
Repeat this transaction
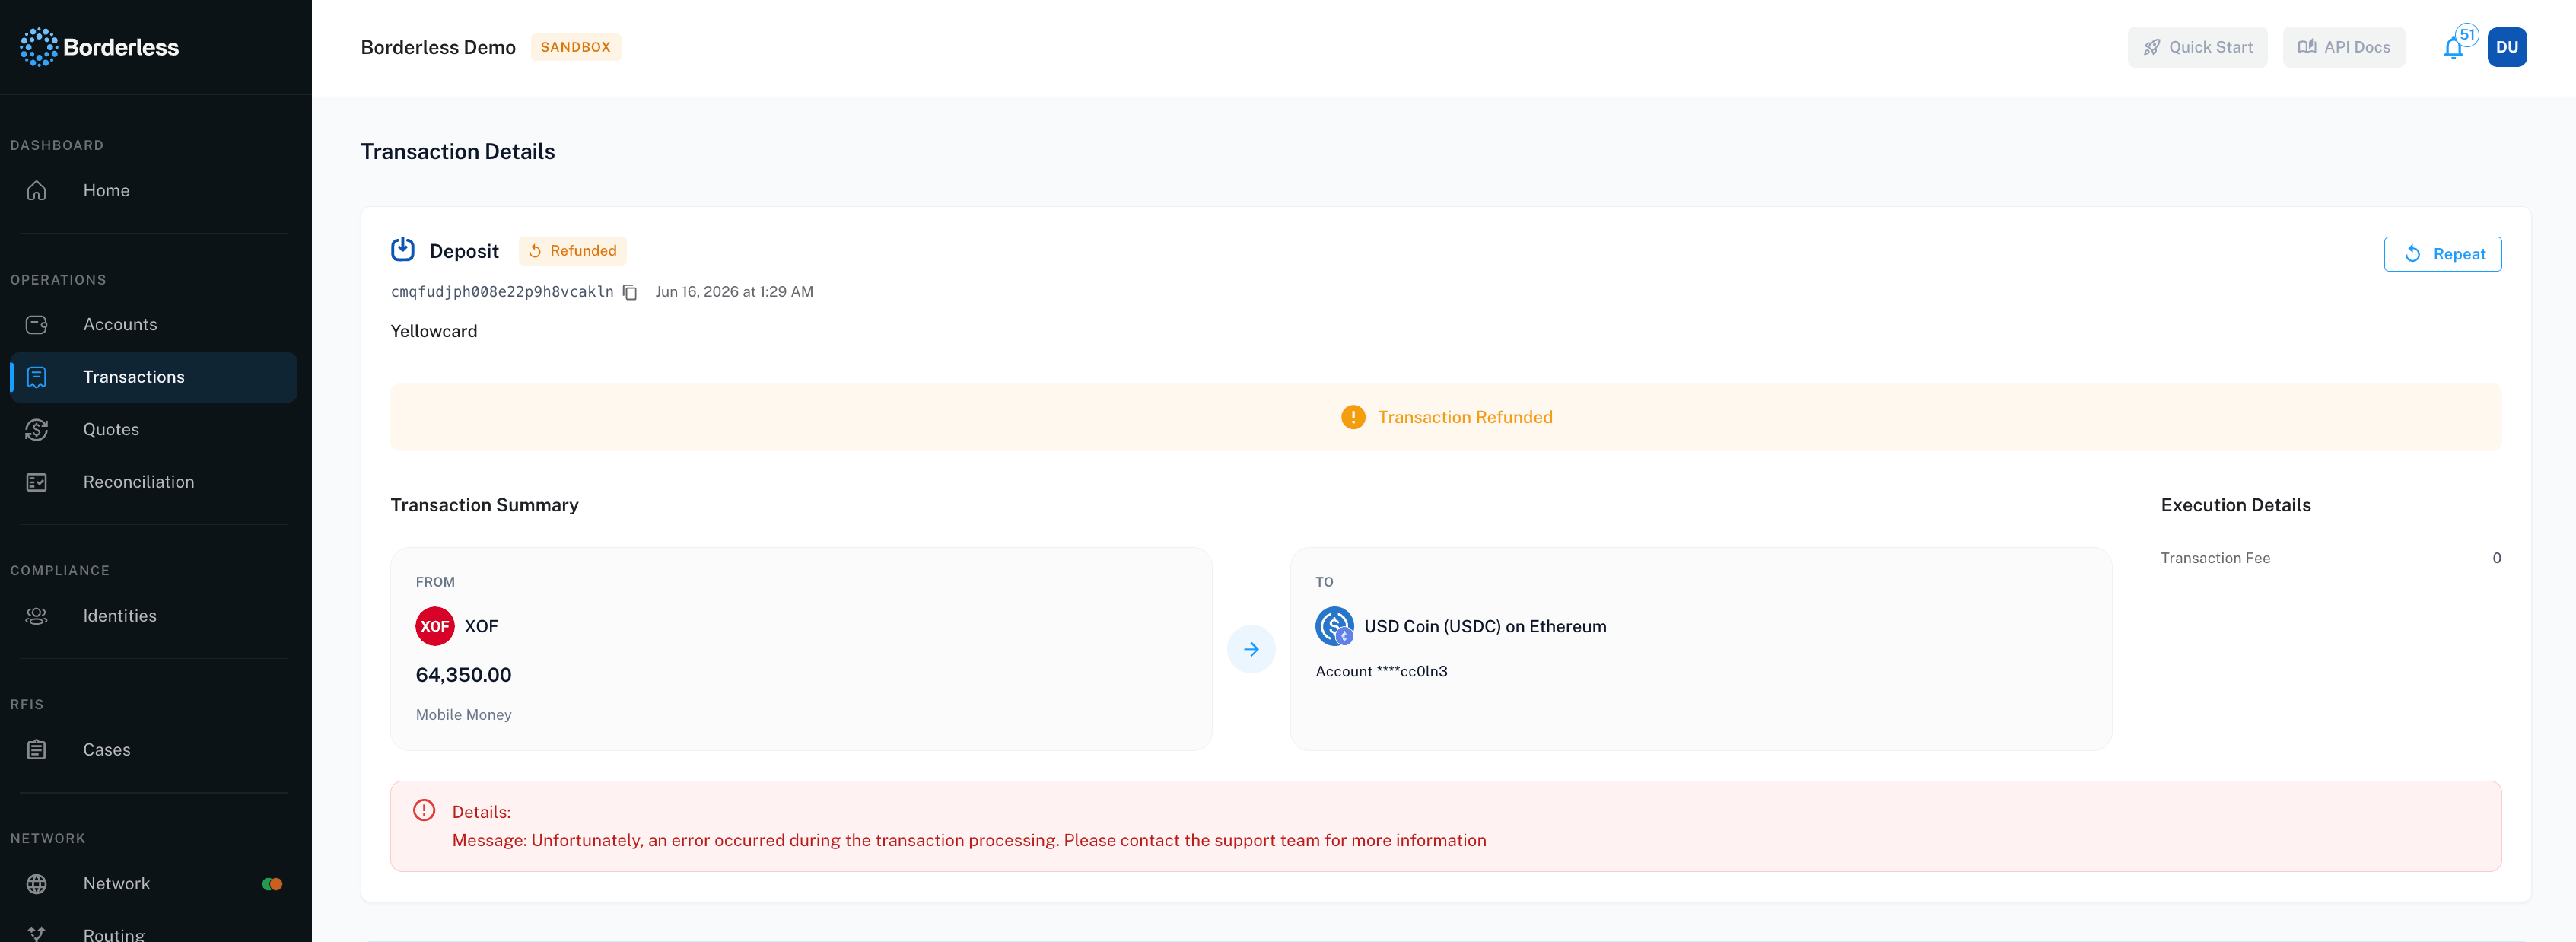click(2442, 254)
